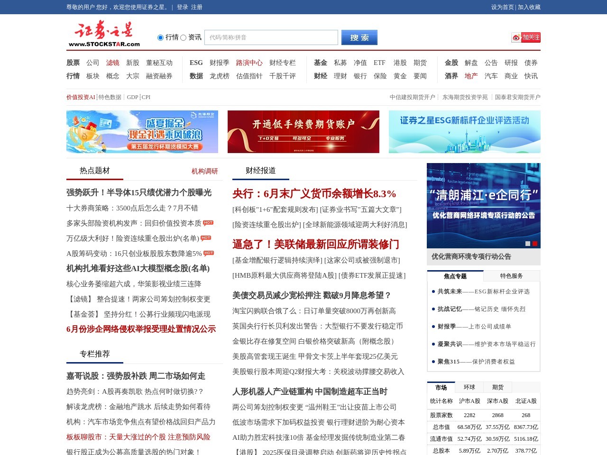Viewport: 607px width, 455px height.
Task: Click the red carousel indicator square
Action: click(535, 243)
